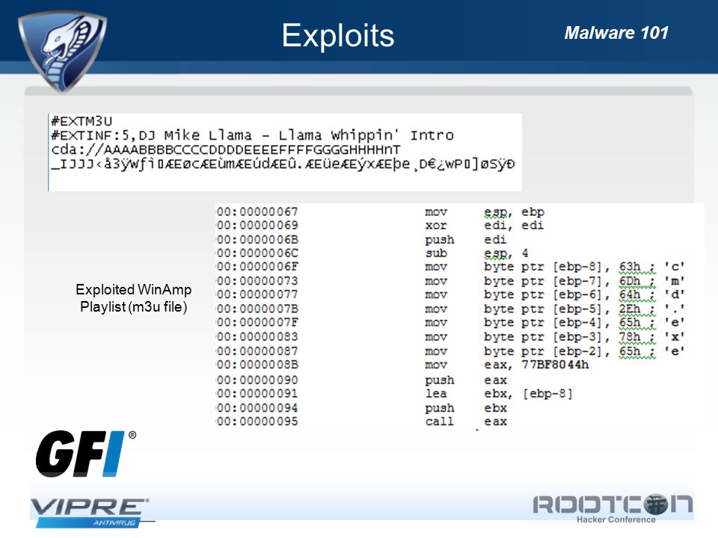718x538 pixels.
Task: Click the "push" mnemonic before "ebx"
Action: click(x=440, y=408)
